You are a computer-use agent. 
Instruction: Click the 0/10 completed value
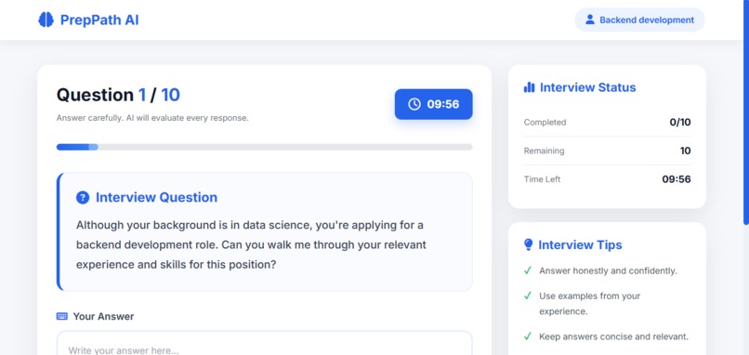tap(680, 123)
